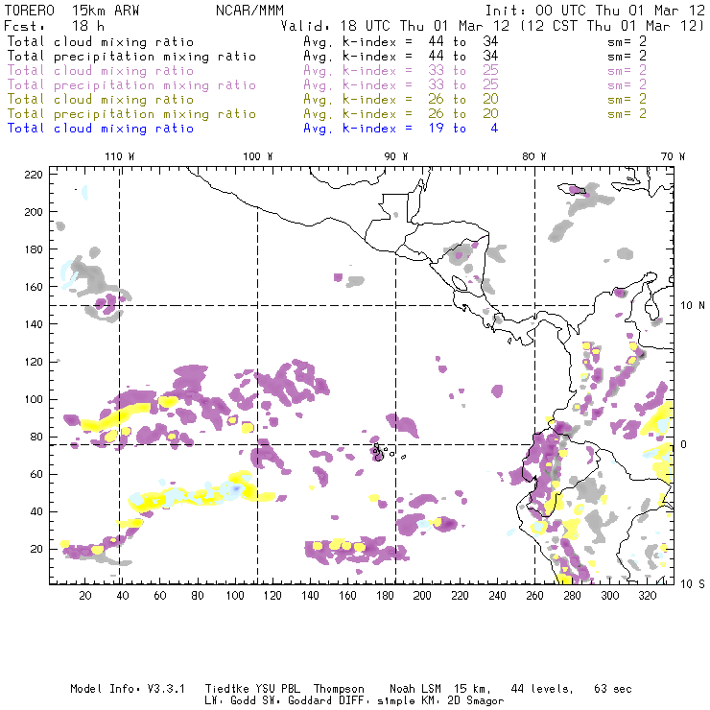710x710 pixels.
Task: Click '2D Smagor' in the footer
Action: 475,701
